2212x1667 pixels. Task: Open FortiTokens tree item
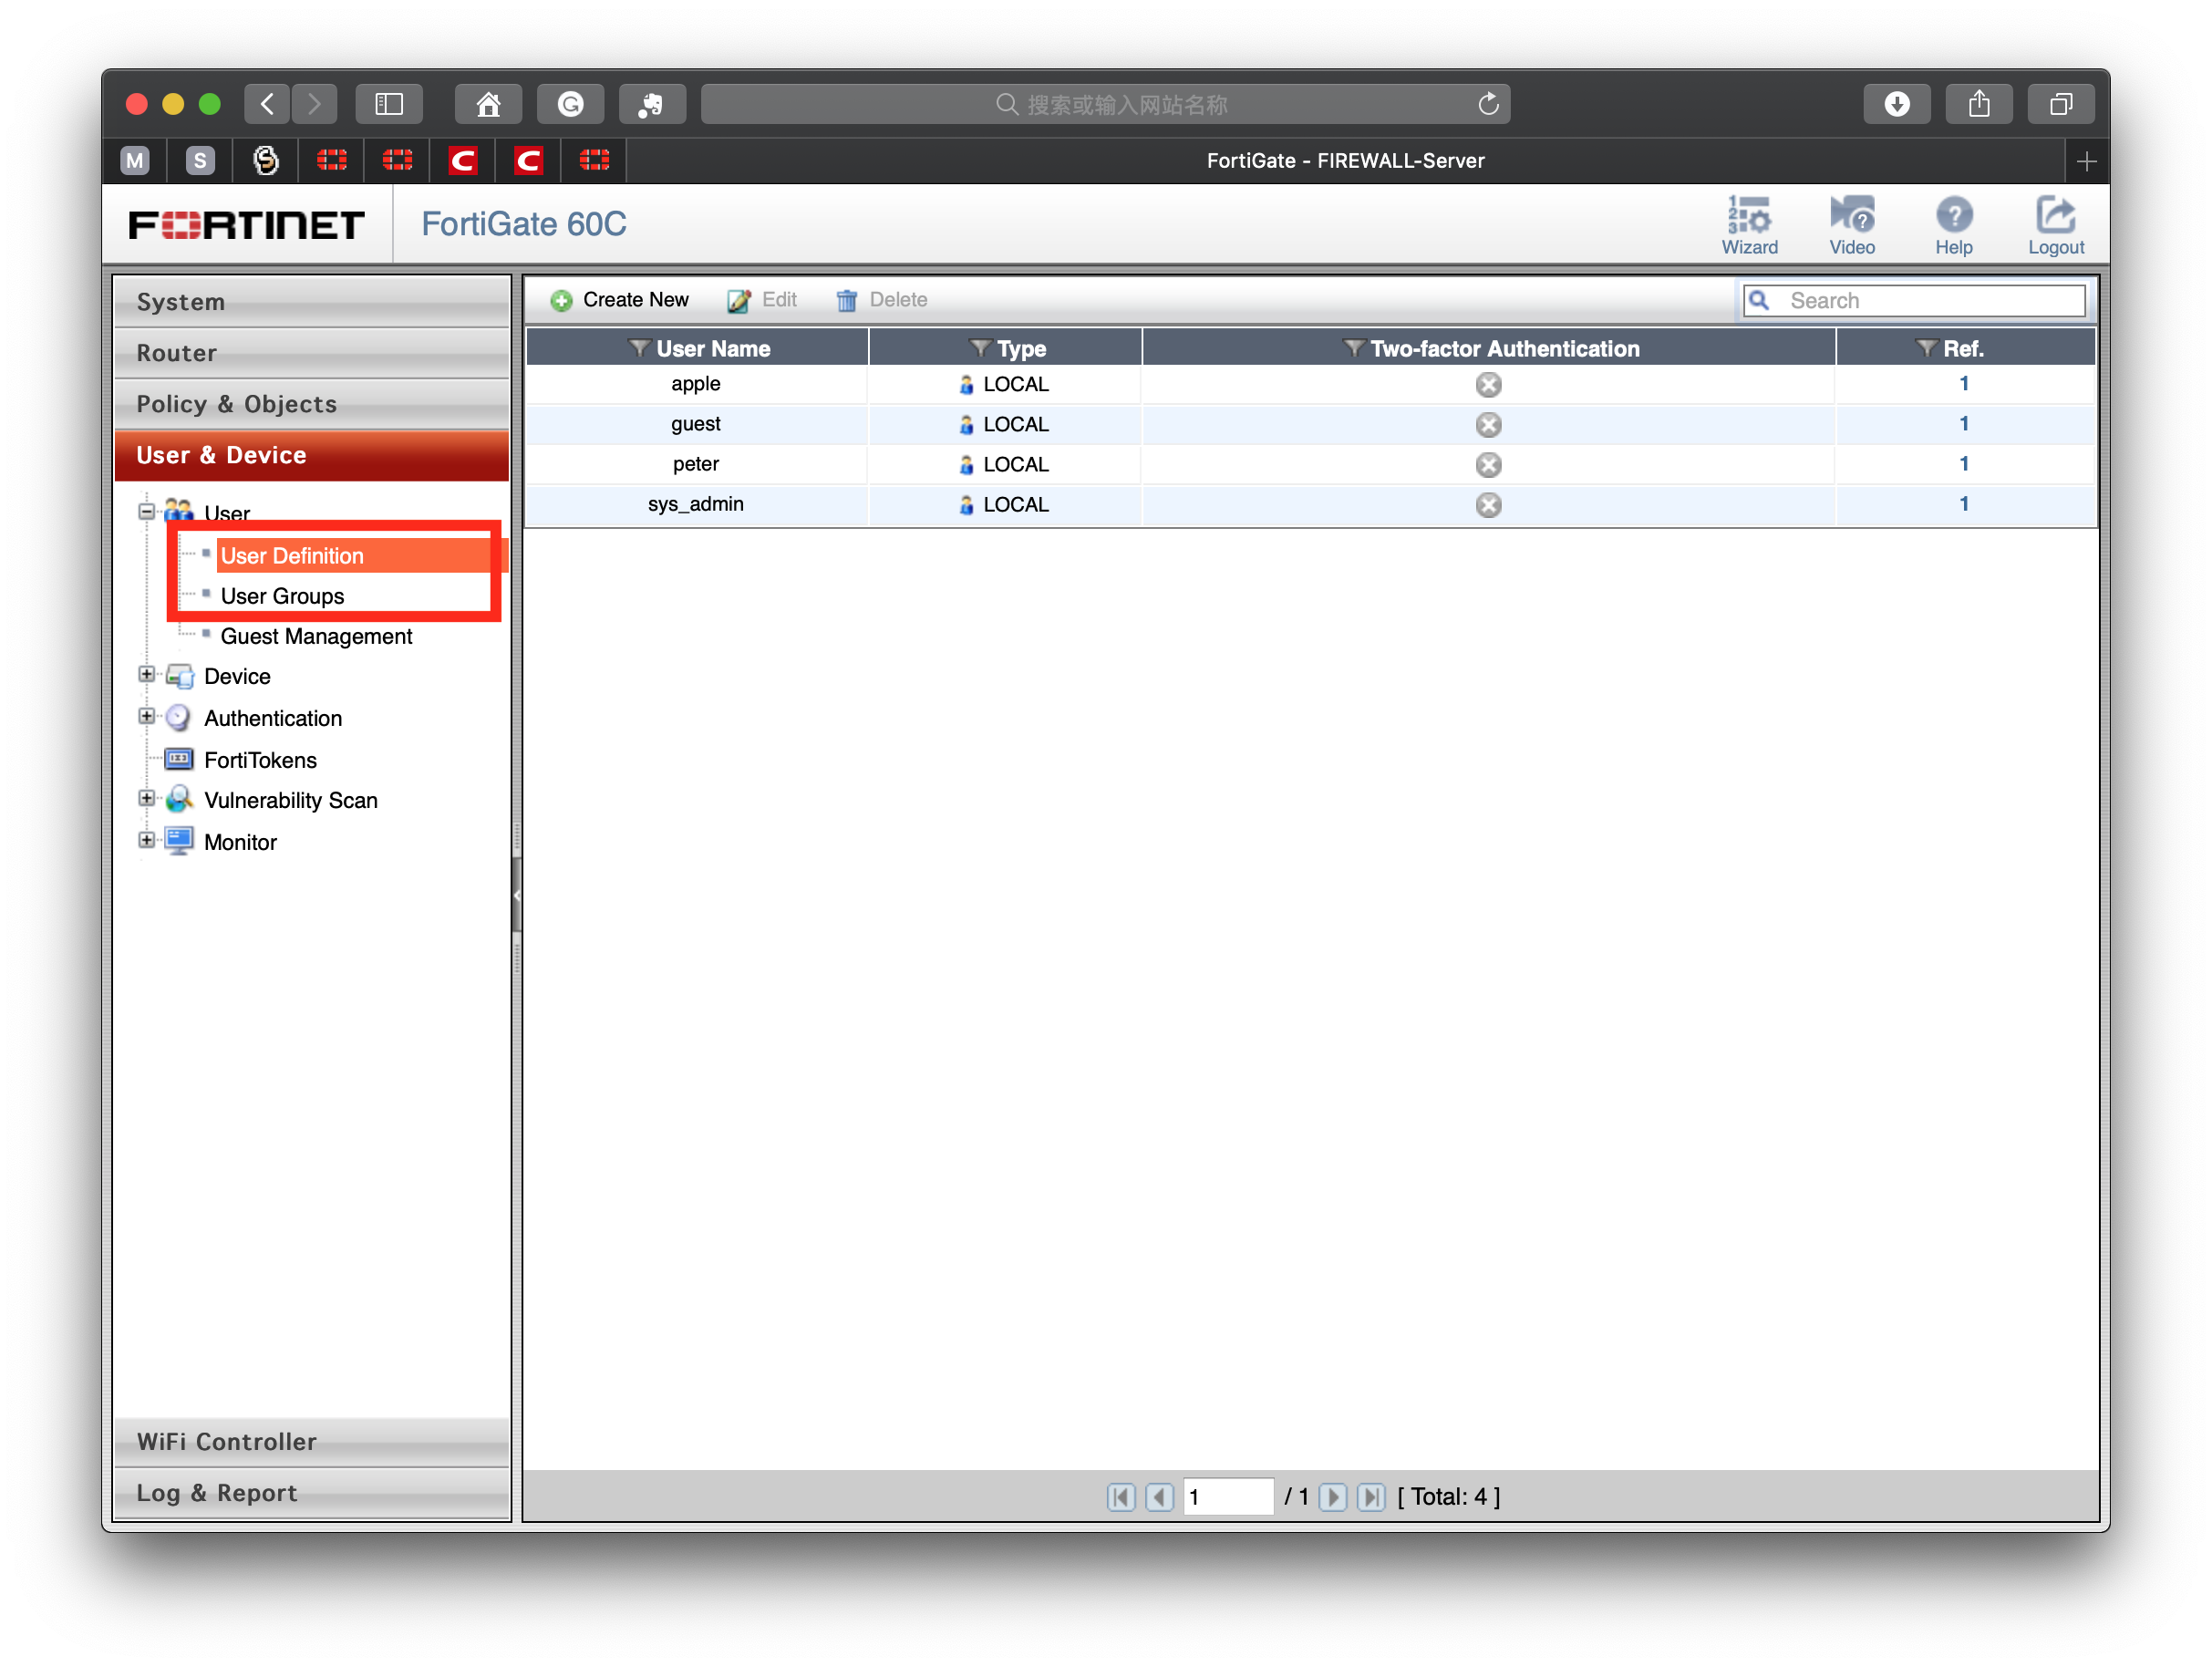pyautogui.click(x=260, y=760)
